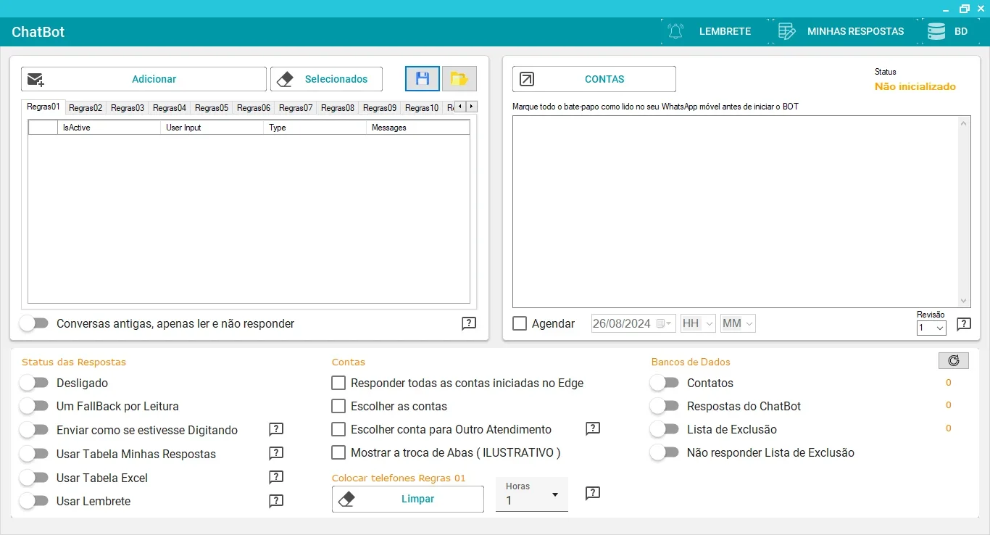Screen dimensions: 990x535
Task: Click the MINHAS RESPOSTAS list icon
Action: coord(787,31)
